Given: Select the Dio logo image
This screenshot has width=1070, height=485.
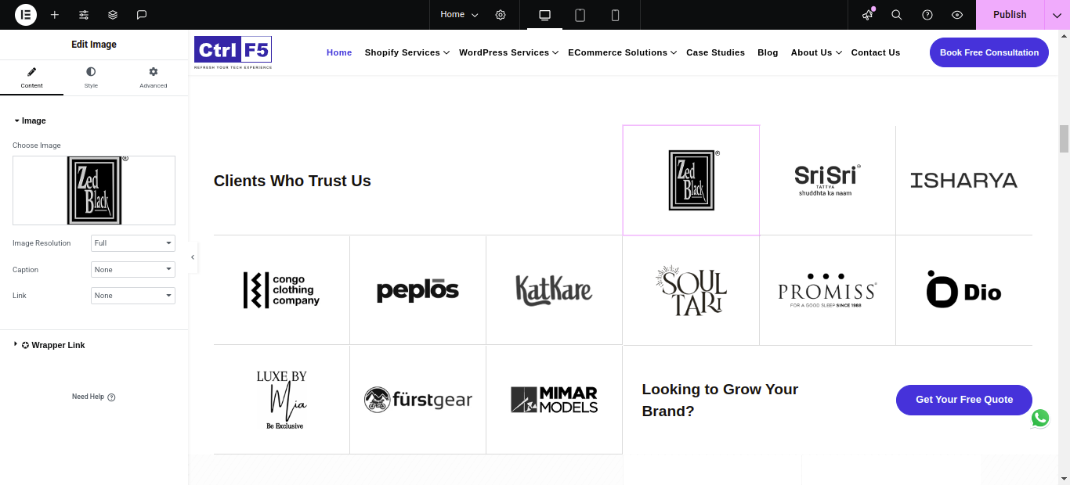Looking at the screenshot, I should 963,289.
